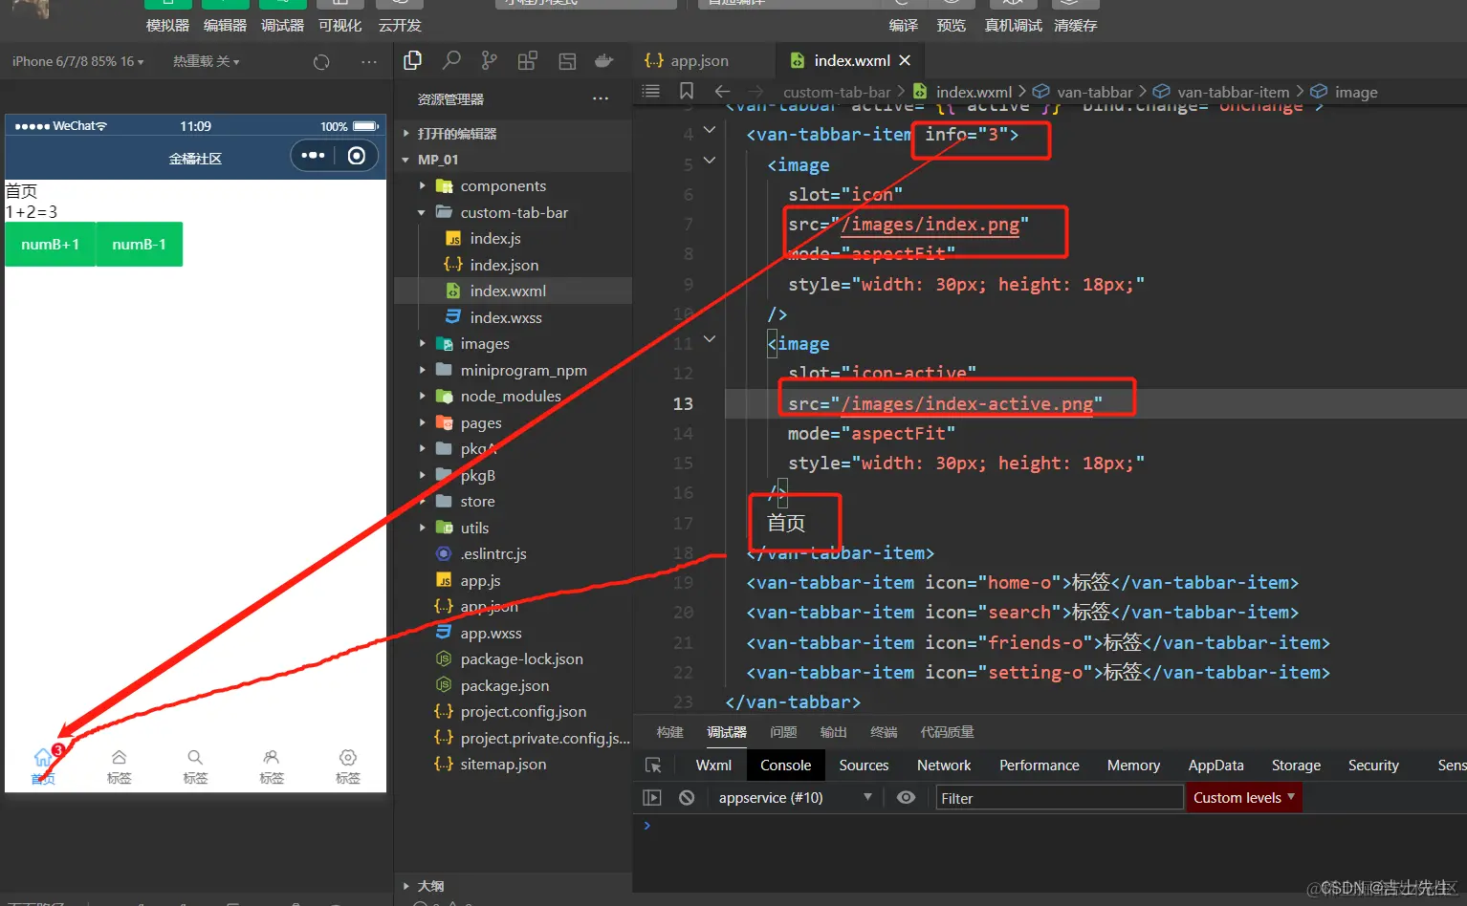Viewport: 1467px width, 906px height.
Task: Expand the components folder
Action: pyautogui.click(x=513, y=185)
